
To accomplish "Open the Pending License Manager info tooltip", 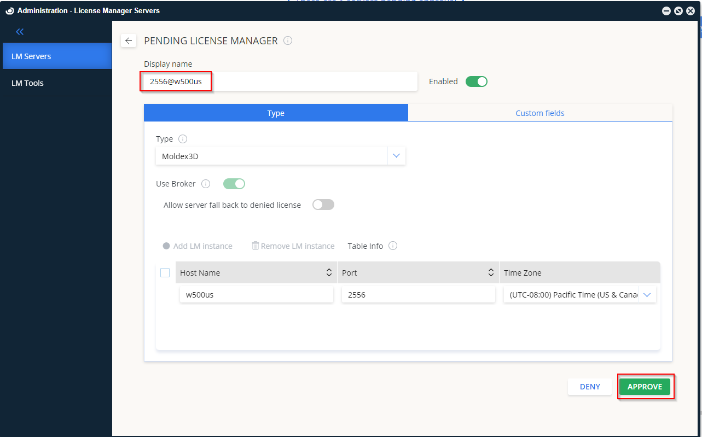I will click(x=288, y=40).
